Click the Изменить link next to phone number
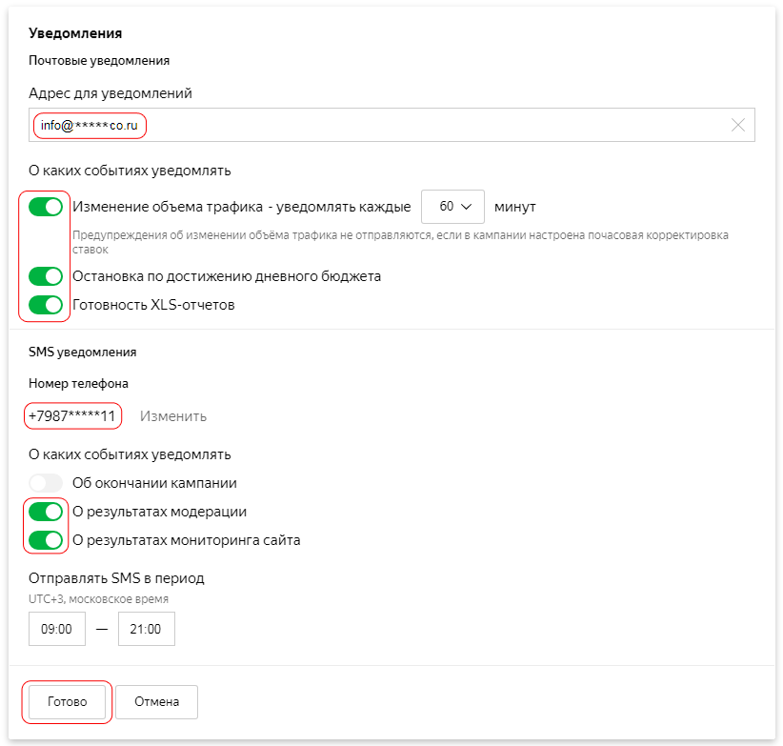This screenshot has width=783, height=746. [173, 416]
